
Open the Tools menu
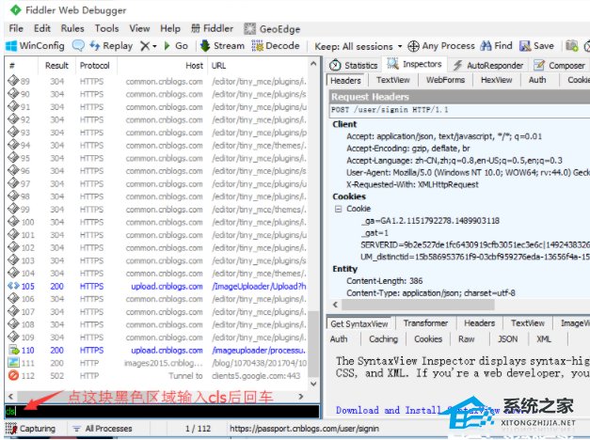point(107,28)
